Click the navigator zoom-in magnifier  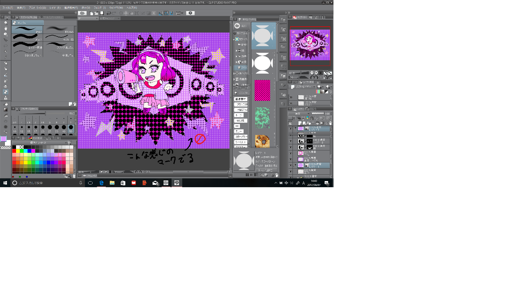click(316, 73)
